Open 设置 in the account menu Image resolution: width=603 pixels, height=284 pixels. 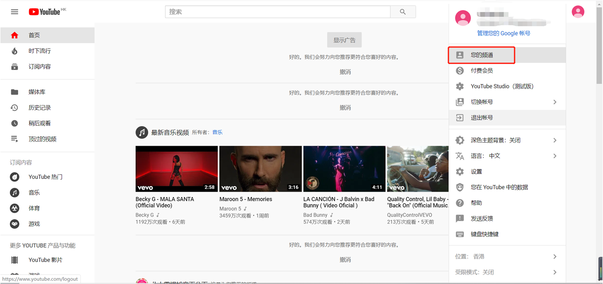507,171
